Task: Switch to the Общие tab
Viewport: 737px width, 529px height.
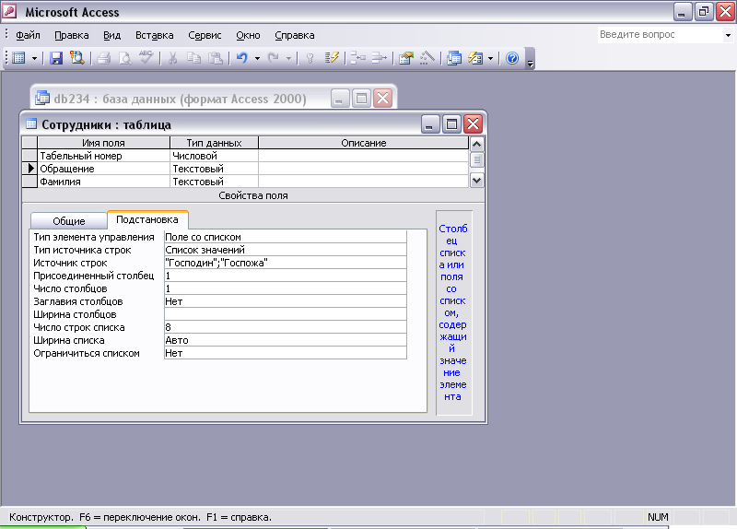Action: pos(68,221)
